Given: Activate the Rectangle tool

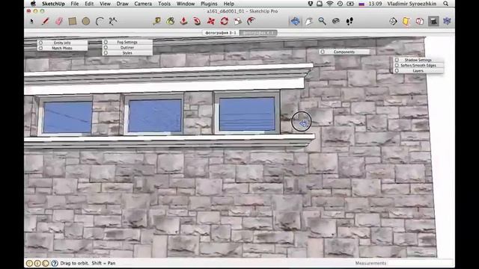Looking at the screenshot, I should pos(73,21).
